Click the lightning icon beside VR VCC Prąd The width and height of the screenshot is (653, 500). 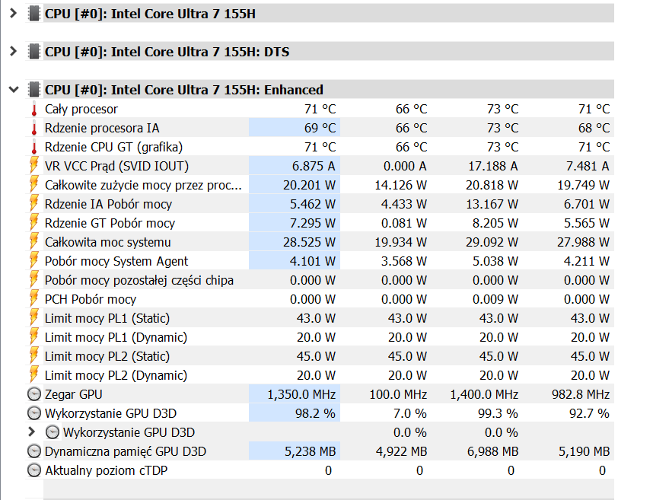tap(33, 166)
